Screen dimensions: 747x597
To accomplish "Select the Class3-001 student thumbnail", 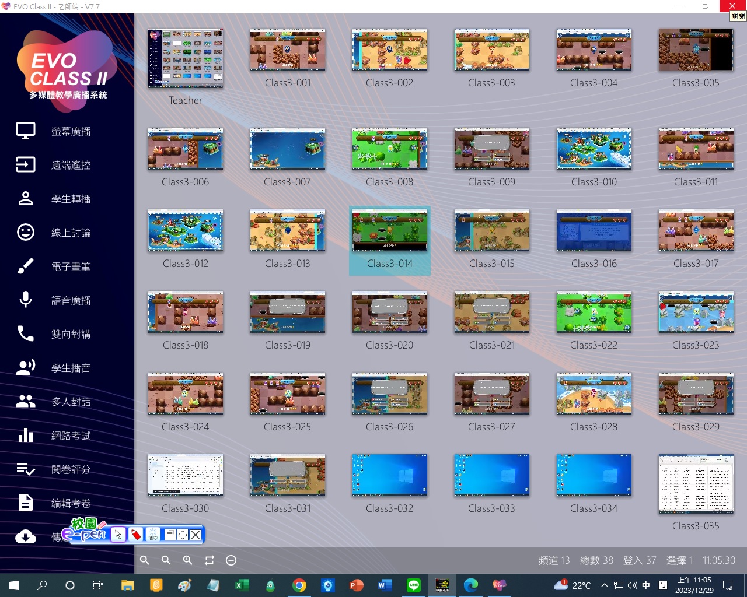I will (288, 50).
